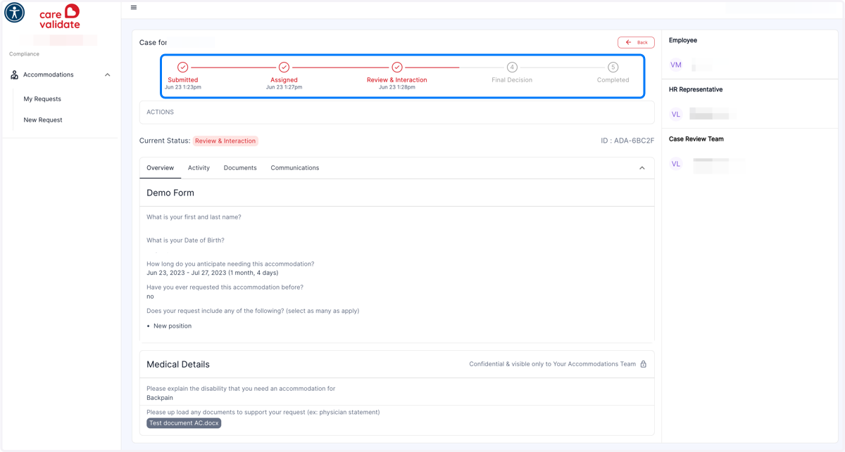This screenshot has height=452, width=845.
Task: Collapse the Accommodations sidebar section
Action: [x=108, y=75]
